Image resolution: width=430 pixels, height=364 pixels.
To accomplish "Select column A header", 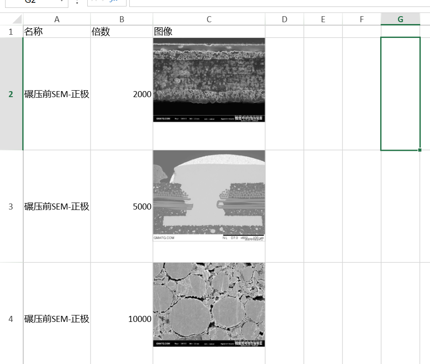I will point(57,19).
